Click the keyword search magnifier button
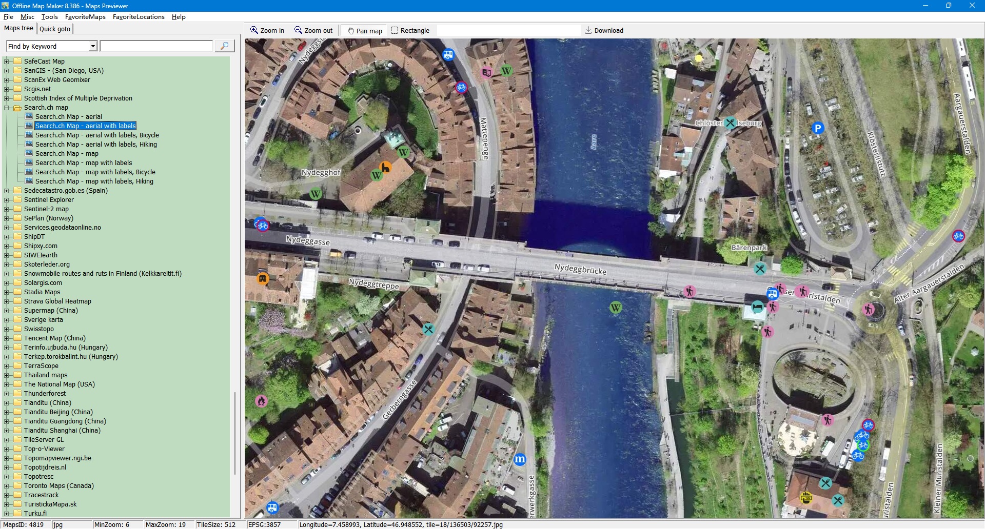Viewport: 985px width, 529px height. pyautogui.click(x=225, y=46)
